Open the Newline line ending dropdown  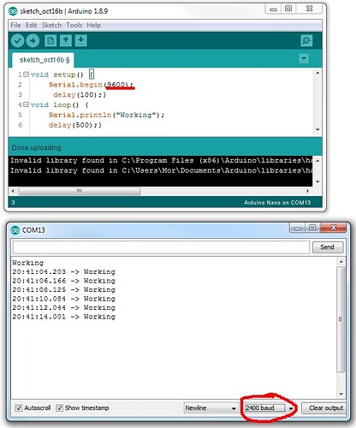pos(211,408)
